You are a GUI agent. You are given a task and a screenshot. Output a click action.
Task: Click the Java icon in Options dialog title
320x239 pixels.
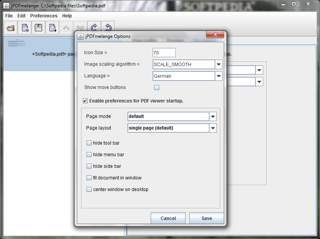pos(80,36)
